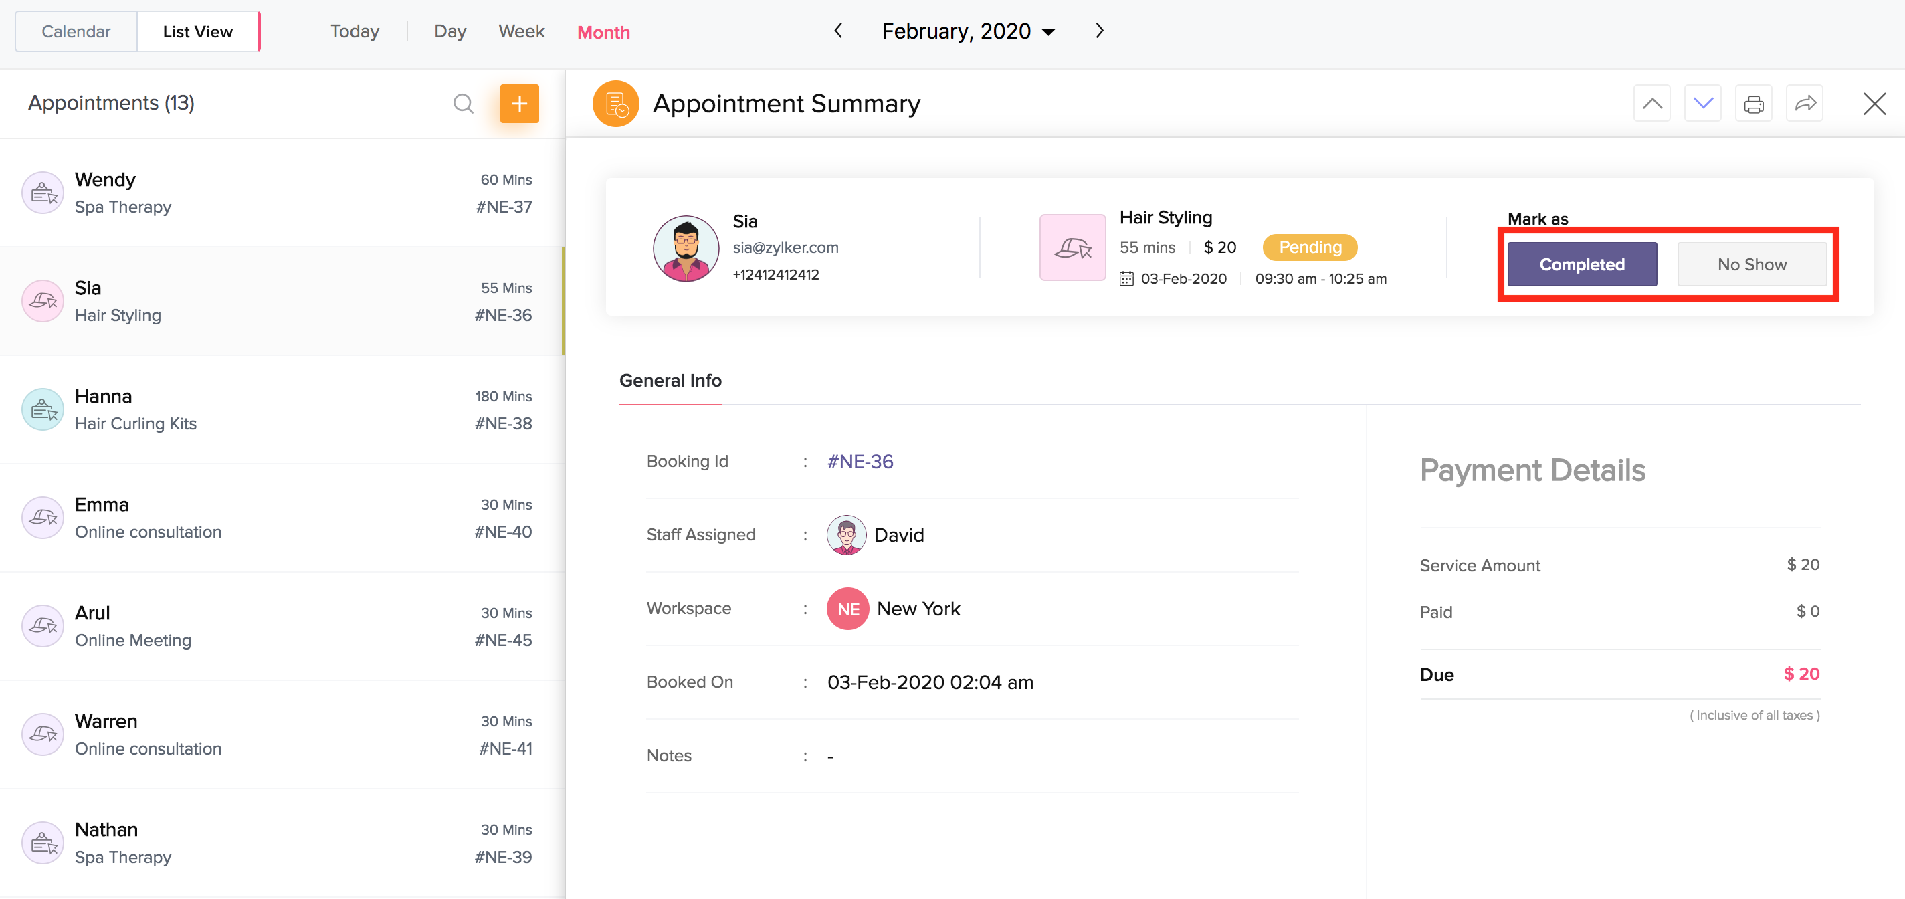
Task: Mark appointment as No Show
Action: 1751,265
